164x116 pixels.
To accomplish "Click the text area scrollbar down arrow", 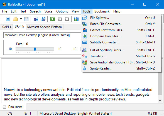I will (160, 100).
